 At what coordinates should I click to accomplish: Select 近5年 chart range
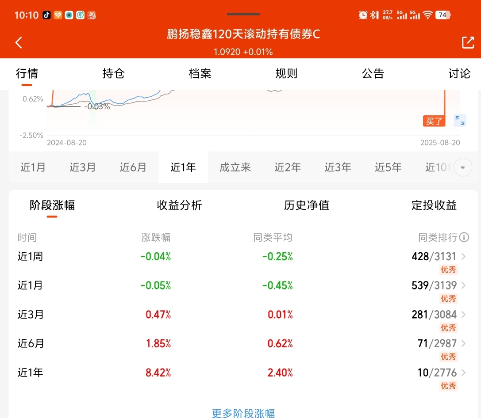[x=389, y=167]
